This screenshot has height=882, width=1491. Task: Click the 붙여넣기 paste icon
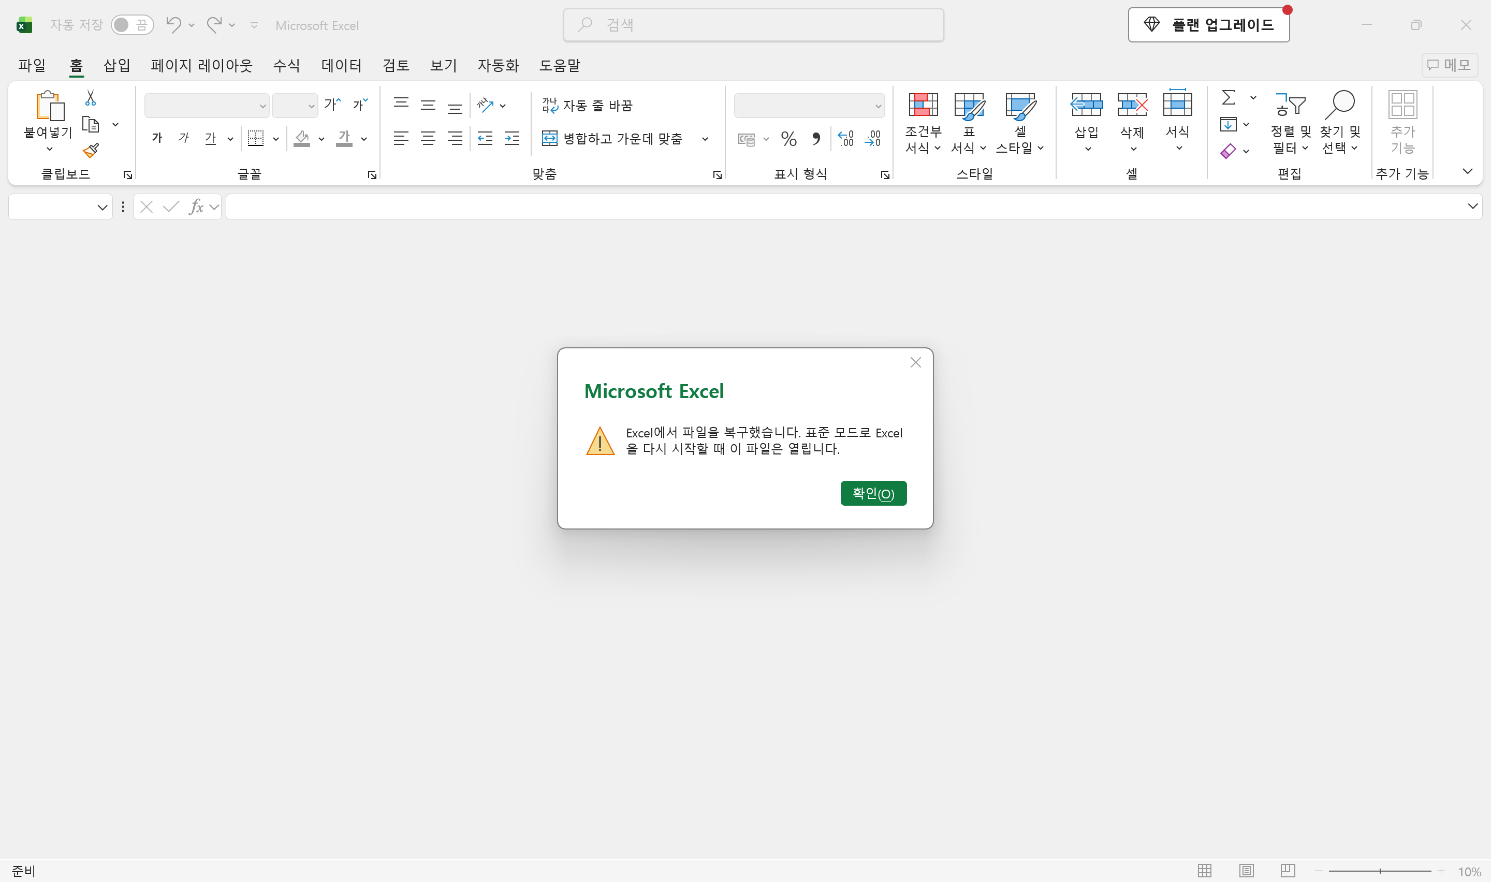[49, 107]
